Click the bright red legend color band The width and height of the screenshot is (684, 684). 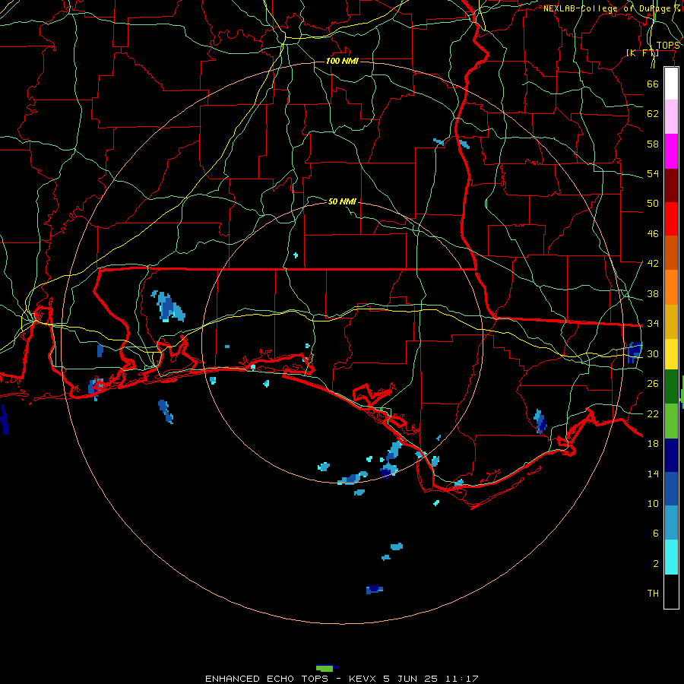(x=671, y=219)
